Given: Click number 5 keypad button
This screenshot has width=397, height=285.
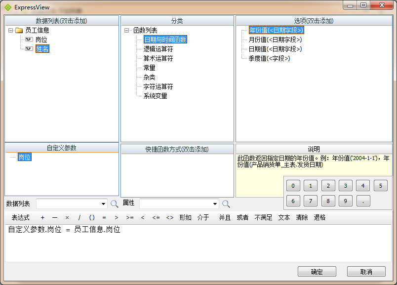Looking at the screenshot, I should [381, 186].
